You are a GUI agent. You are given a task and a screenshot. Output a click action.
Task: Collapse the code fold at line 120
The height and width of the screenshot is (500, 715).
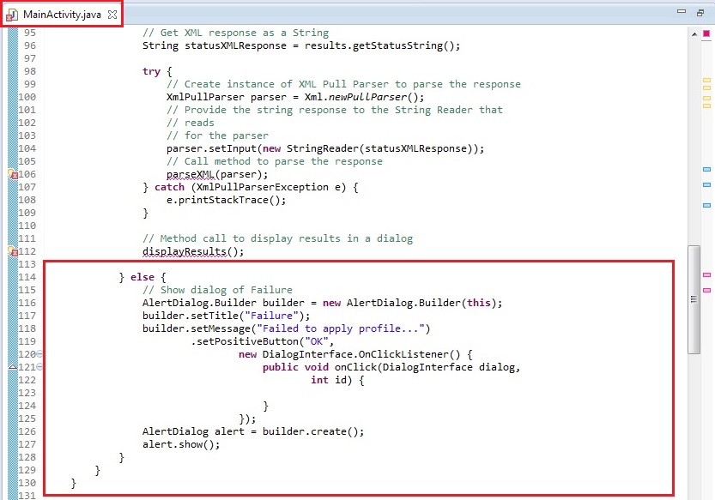point(39,354)
